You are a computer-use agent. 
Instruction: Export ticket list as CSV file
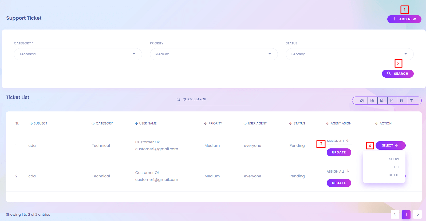382,101
